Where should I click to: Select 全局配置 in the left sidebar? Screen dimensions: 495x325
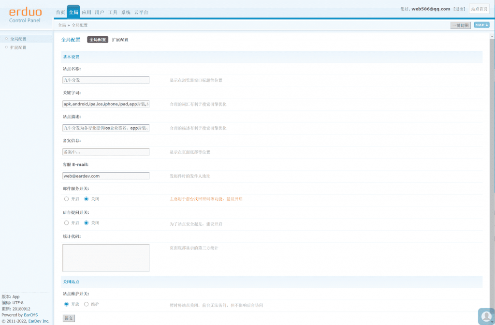(x=18, y=39)
